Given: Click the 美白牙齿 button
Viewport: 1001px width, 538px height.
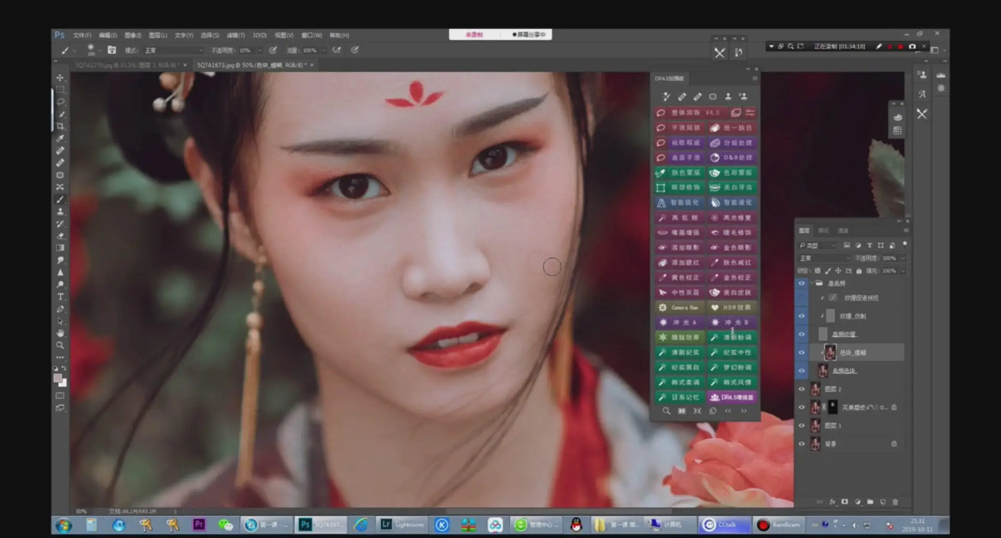Looking at the screenshot, I should [733, 187].
